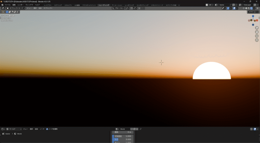Viewport: 260px width, 143px height.
Task: Add a new ViewLayer icon
Action: click(x=255, y=5)
